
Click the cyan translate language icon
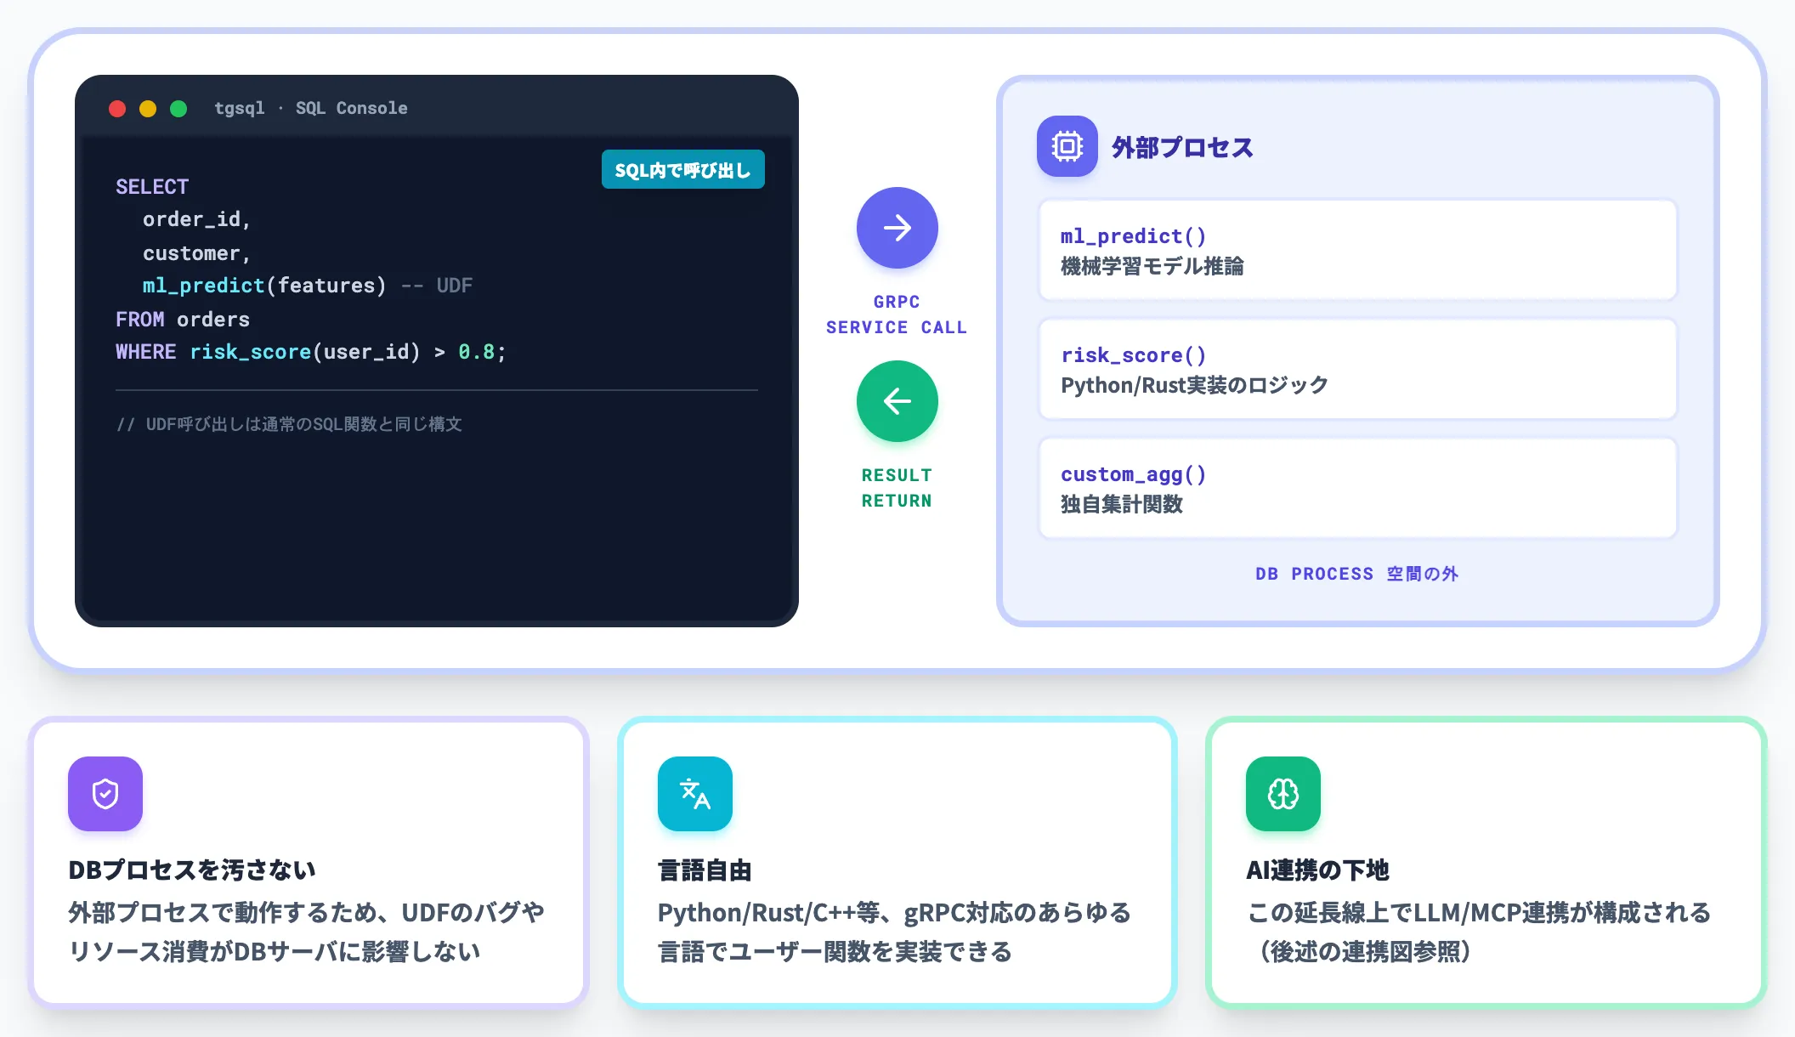click(x=695, y=794)
